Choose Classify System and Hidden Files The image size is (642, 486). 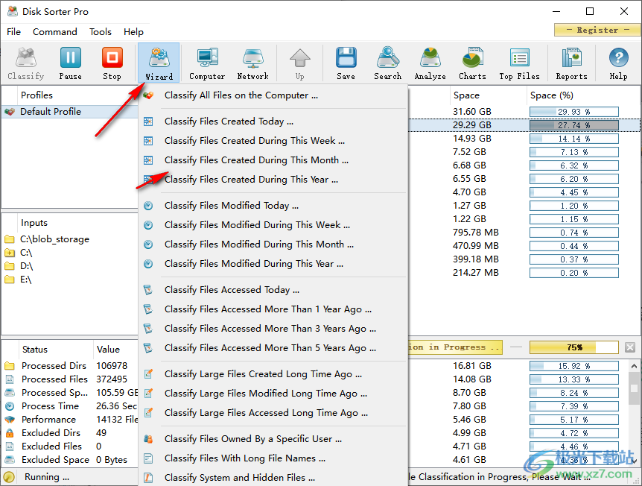(273, 477)
